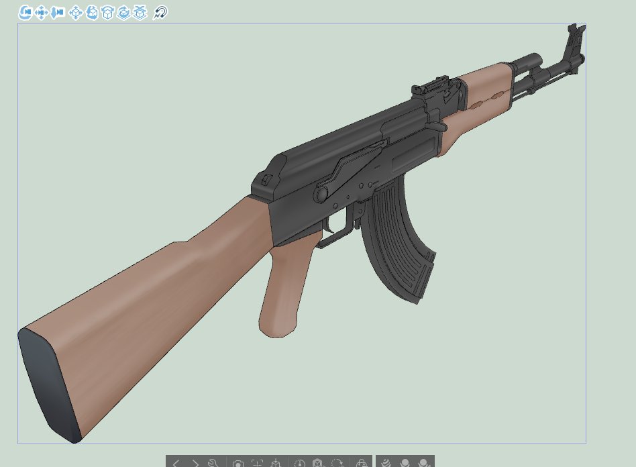
Task: Select the rotate object sideways tool
Action: [x=108, y=13]
